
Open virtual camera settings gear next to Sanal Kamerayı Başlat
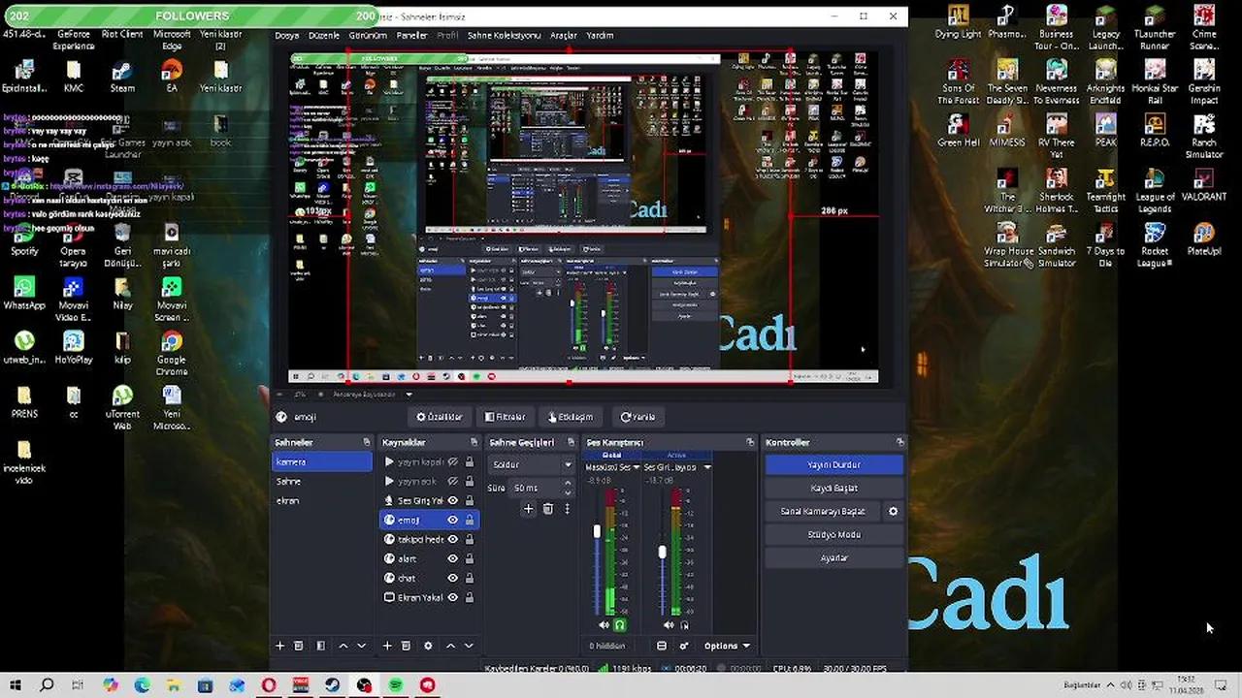pos(893,511)
